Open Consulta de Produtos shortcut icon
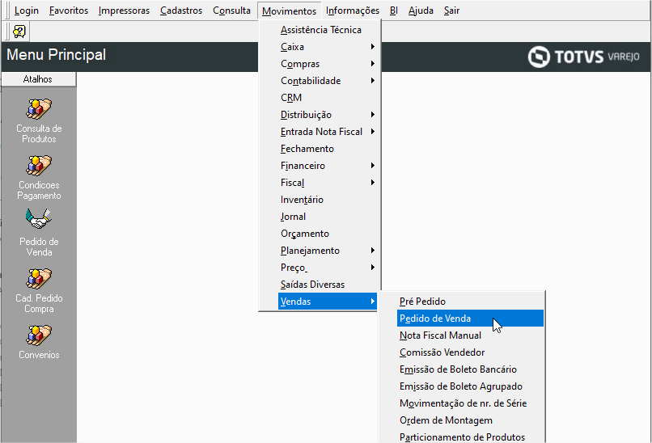 click(x=39, y=109)
